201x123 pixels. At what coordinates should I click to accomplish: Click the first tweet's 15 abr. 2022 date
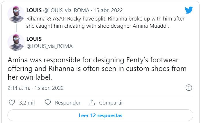[108, 10]
